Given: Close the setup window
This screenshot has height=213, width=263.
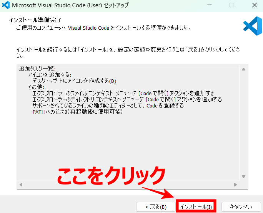Looking at the screenshot, I should (x=255, y=5).
